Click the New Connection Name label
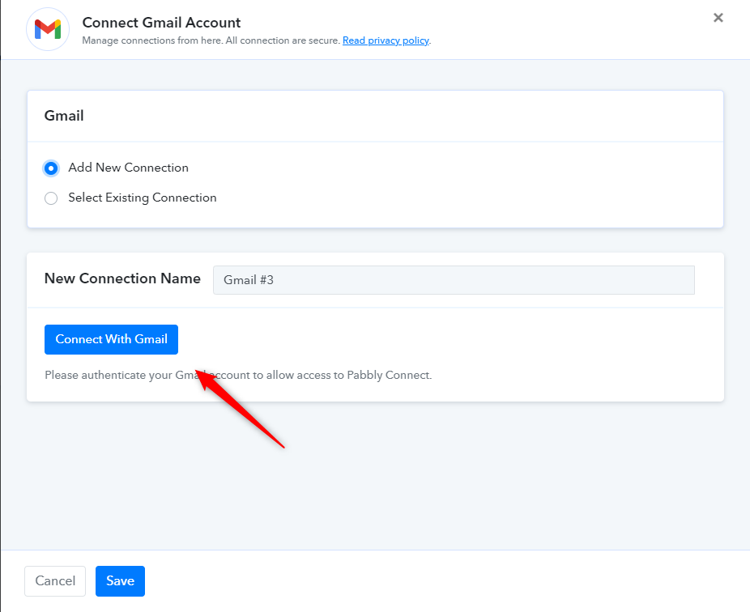750x612 pixels. pyautogui.click(x=122, y=278)
